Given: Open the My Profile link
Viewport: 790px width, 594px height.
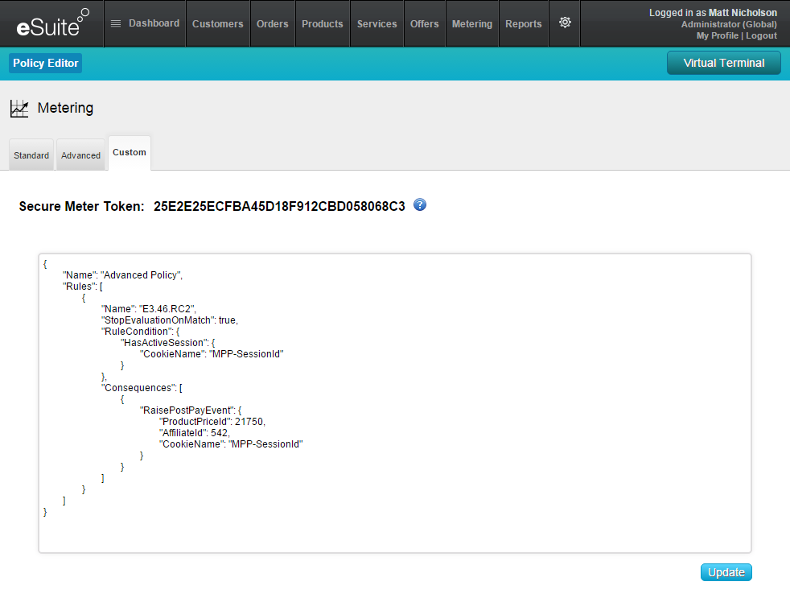Looking at the screenshot, I should pyautogui.click(x=718, y=35).
